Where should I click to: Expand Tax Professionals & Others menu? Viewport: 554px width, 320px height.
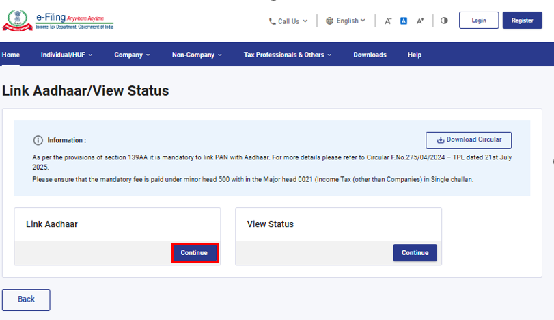pyautogui.click(x=287, y=55)
